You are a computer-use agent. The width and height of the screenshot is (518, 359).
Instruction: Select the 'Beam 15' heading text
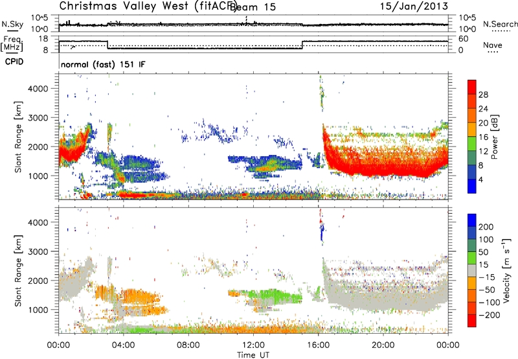click(253, 7)
